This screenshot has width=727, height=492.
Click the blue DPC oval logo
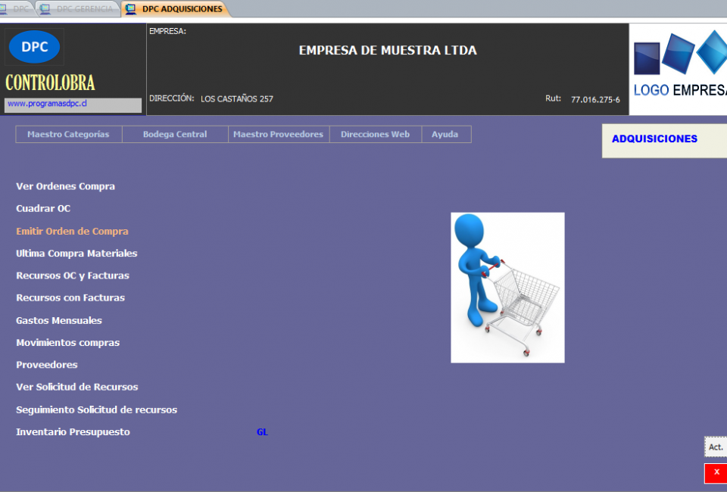click(x=34, y=47)
